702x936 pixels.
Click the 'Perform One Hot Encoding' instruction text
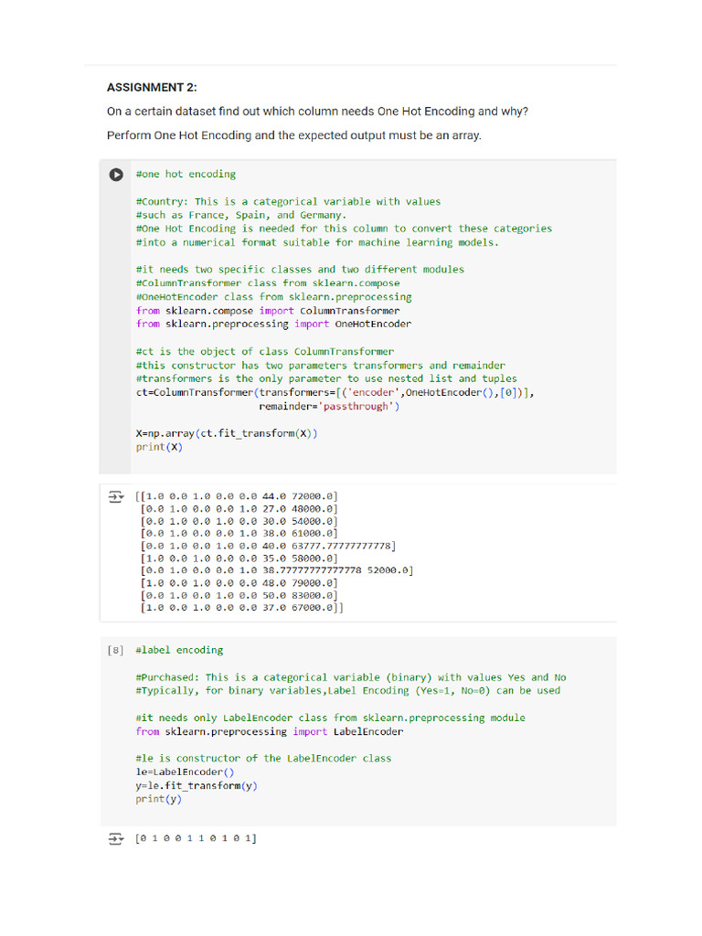coord(293,135)
